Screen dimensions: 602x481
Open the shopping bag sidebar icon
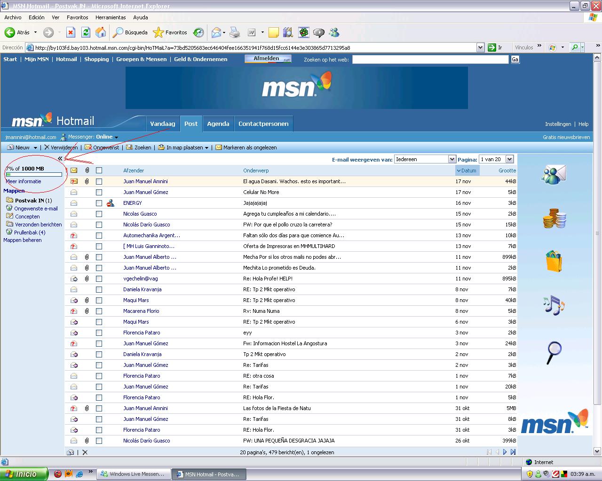(554, 261)
